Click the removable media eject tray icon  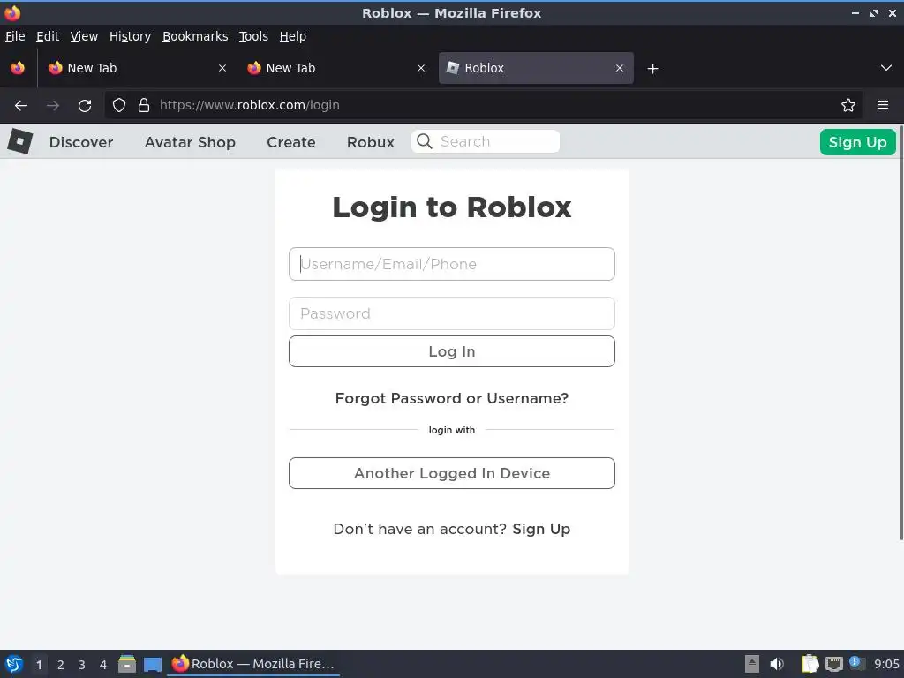tap(751, 664)
